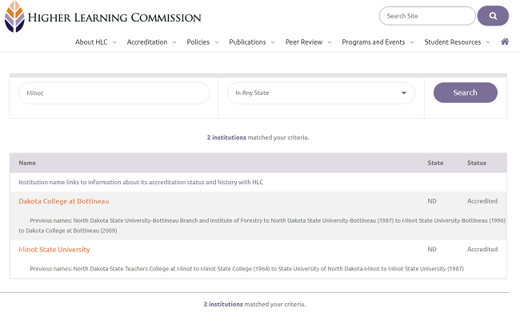Click the Name column header
This screenshot has height=312, width=520.
(x=27, y=163)
